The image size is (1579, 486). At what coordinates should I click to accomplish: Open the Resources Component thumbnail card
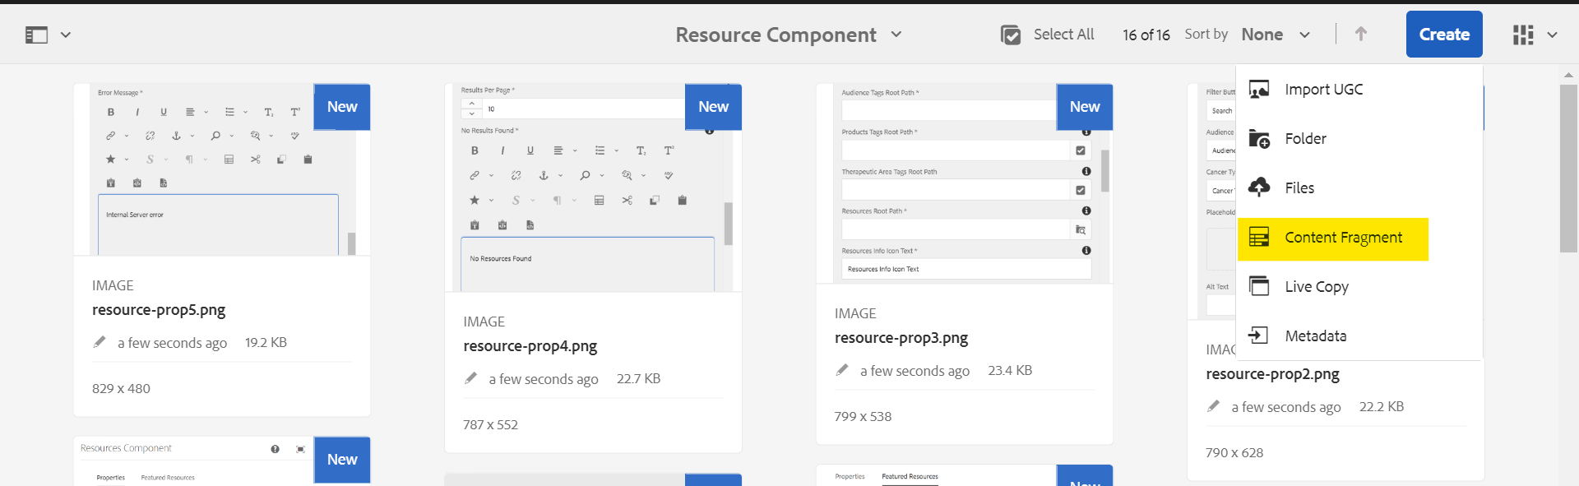tap(222, 461)
